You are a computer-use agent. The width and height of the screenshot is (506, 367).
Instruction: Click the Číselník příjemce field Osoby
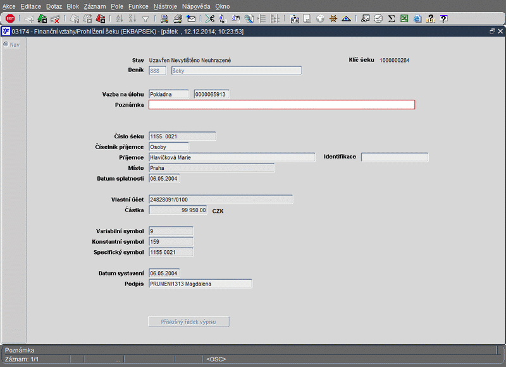point(169,147)
